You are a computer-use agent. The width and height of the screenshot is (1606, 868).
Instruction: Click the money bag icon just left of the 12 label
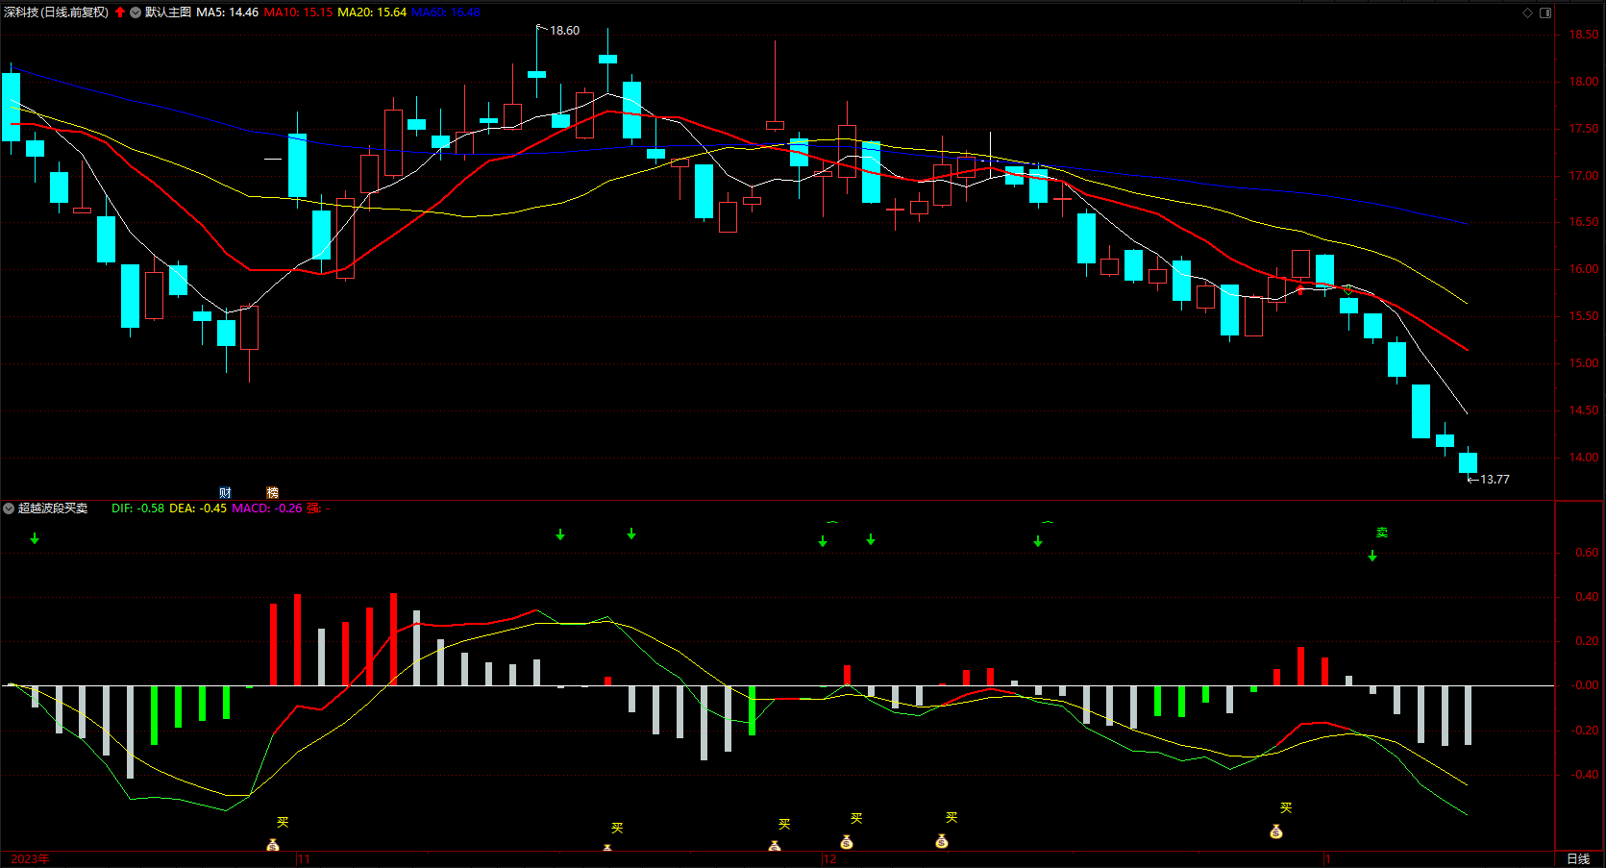(x=775, y=846)
